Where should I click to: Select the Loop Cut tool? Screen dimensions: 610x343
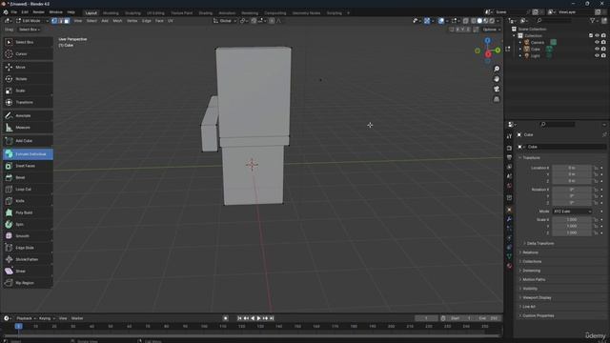pyautogui.click(x=28, y=189)
